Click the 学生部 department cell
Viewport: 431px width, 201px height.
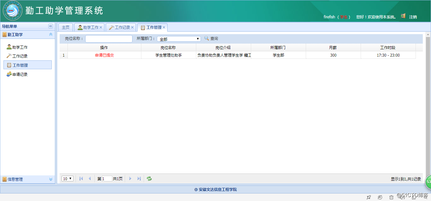[x=278, y=55]
